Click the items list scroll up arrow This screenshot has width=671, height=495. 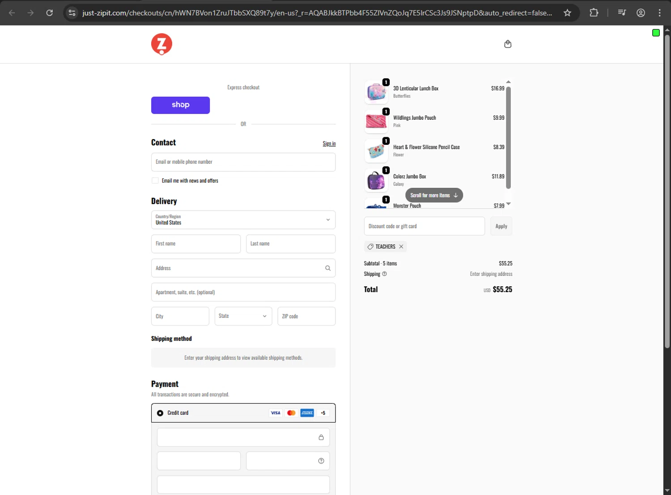[x=508, y=82]
